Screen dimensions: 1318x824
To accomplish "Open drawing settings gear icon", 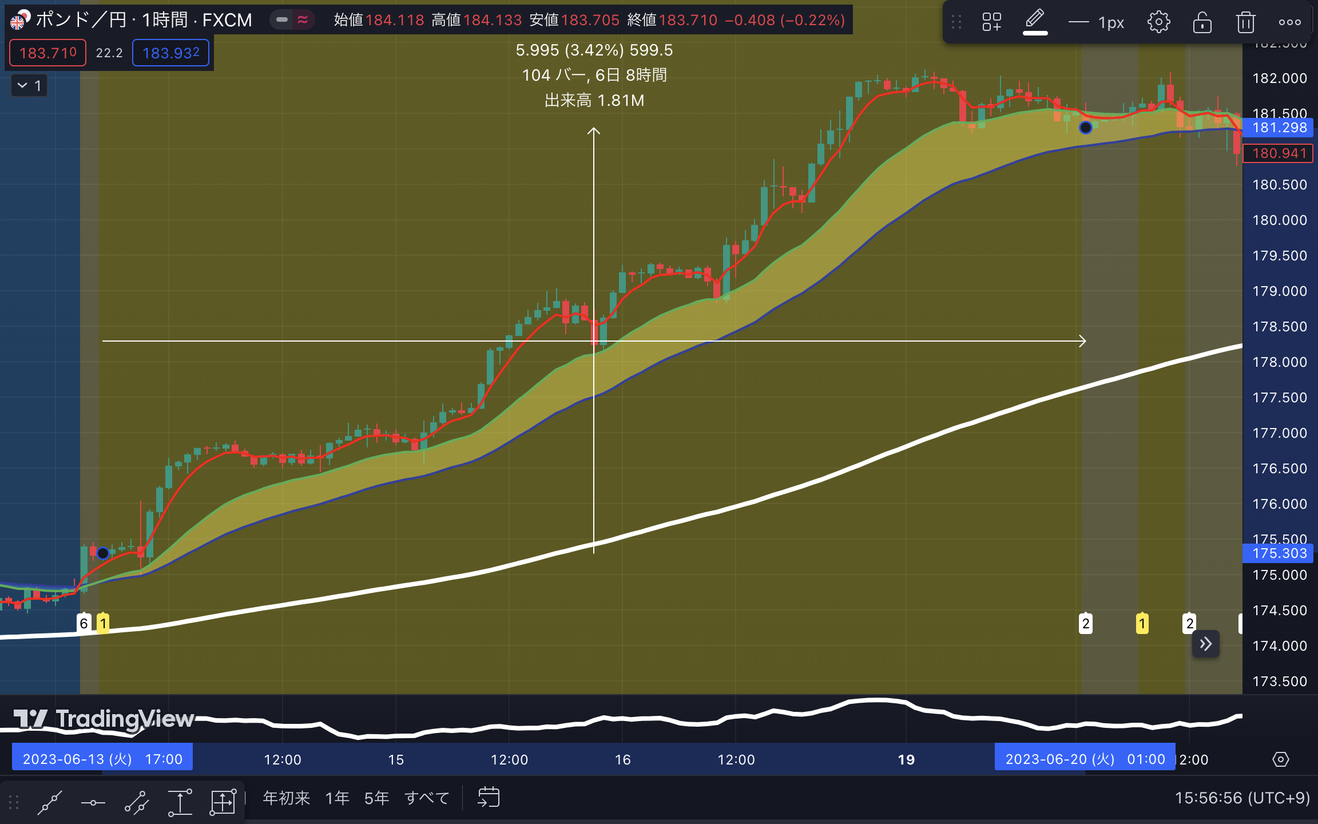I will tap(1158, 22).
